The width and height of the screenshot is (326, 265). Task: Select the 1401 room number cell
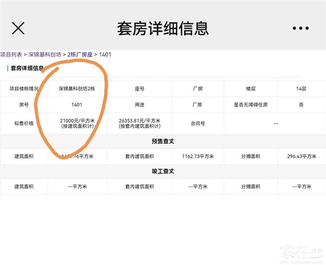click(77, 105)
